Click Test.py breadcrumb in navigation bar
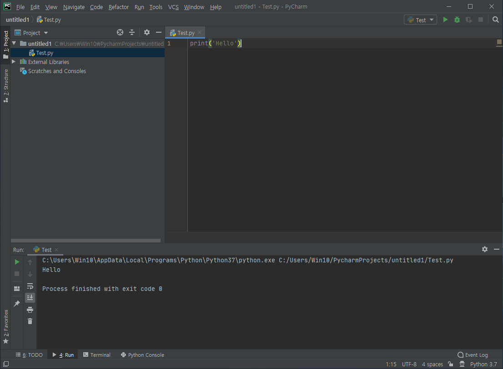Screen dimensions: 503x369 coord(49,20)
